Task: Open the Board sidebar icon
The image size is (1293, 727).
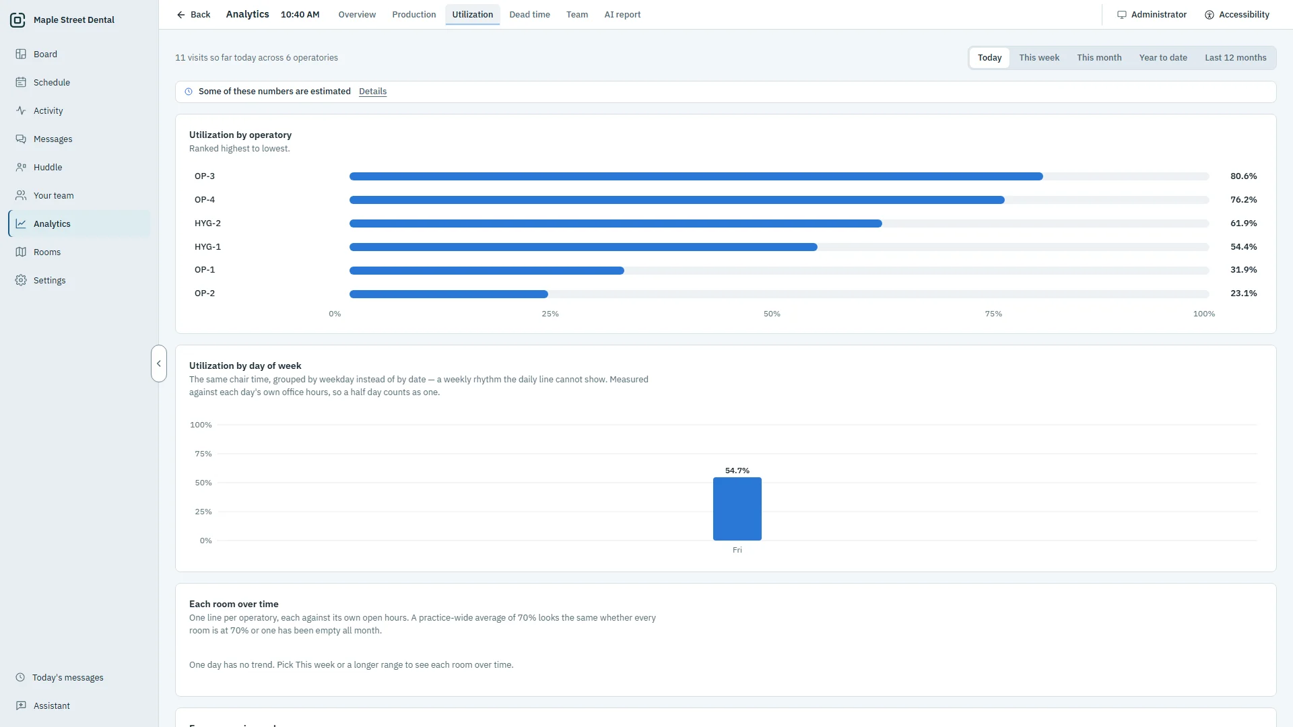Action: coord(21,54)
